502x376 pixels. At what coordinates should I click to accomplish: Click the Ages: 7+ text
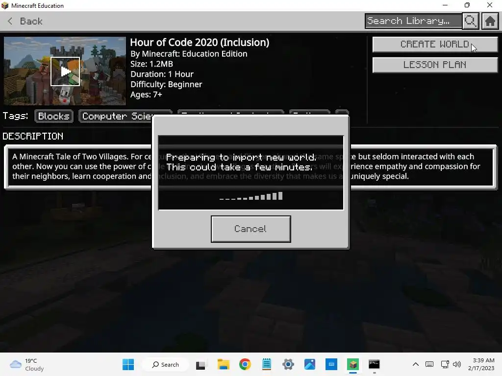pyautogui.click(x=146, y=94)
